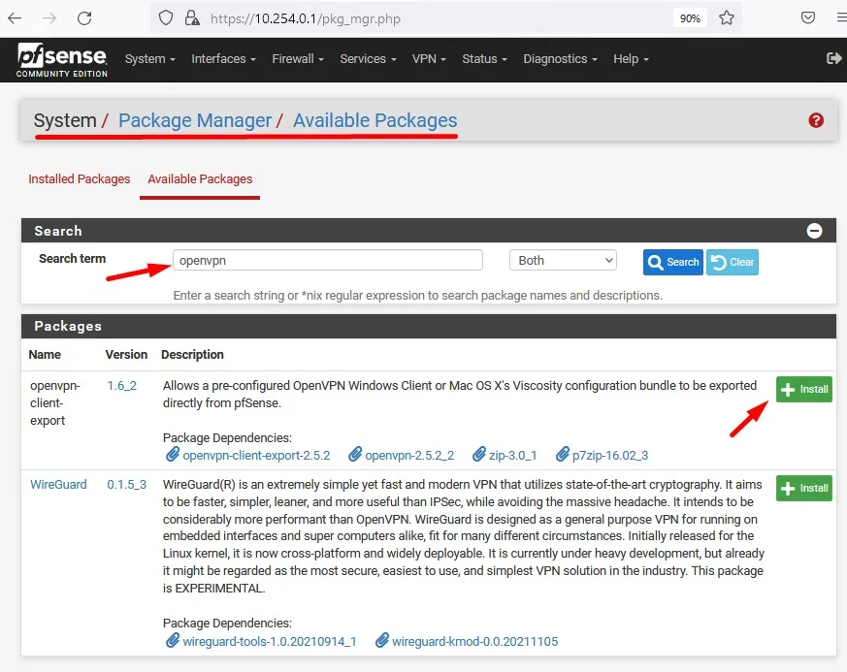
Task: Click version link 1.6_2
Action: point(121,386)
